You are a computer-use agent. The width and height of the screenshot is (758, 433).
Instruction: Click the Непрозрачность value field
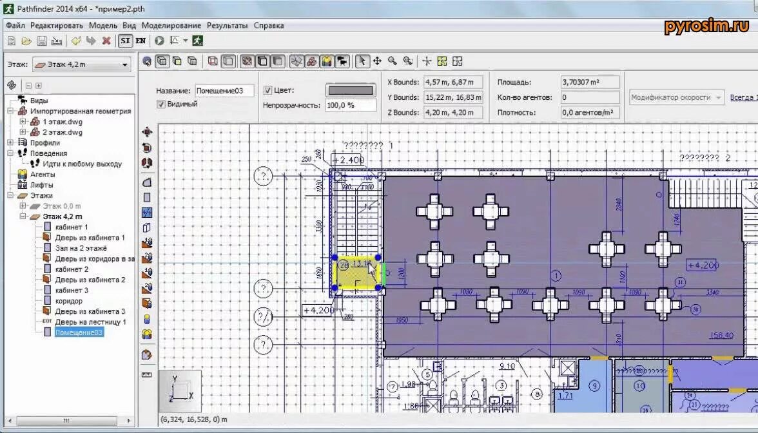[351, 105]
